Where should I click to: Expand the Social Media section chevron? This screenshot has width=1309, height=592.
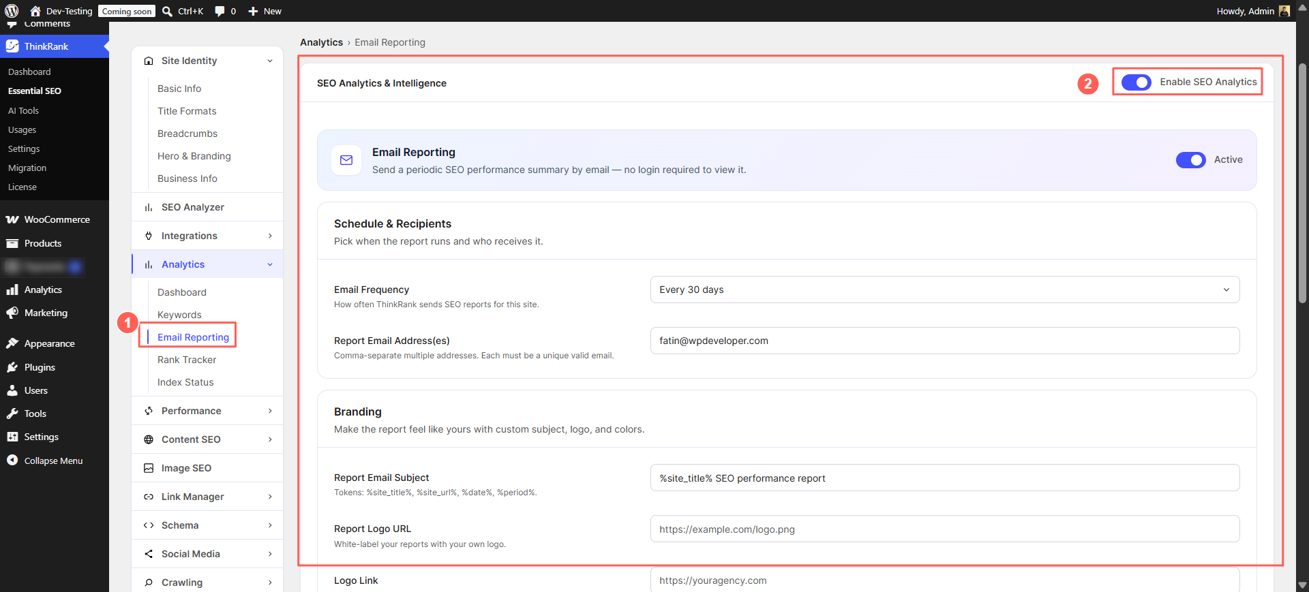(x=270, y=554)
